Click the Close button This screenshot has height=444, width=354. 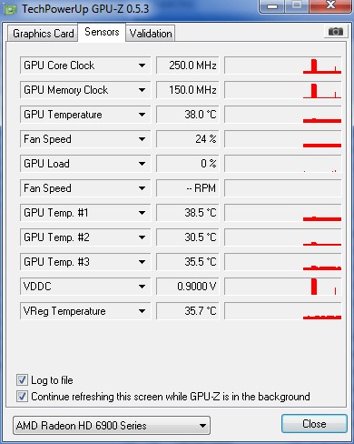[314, 423]
